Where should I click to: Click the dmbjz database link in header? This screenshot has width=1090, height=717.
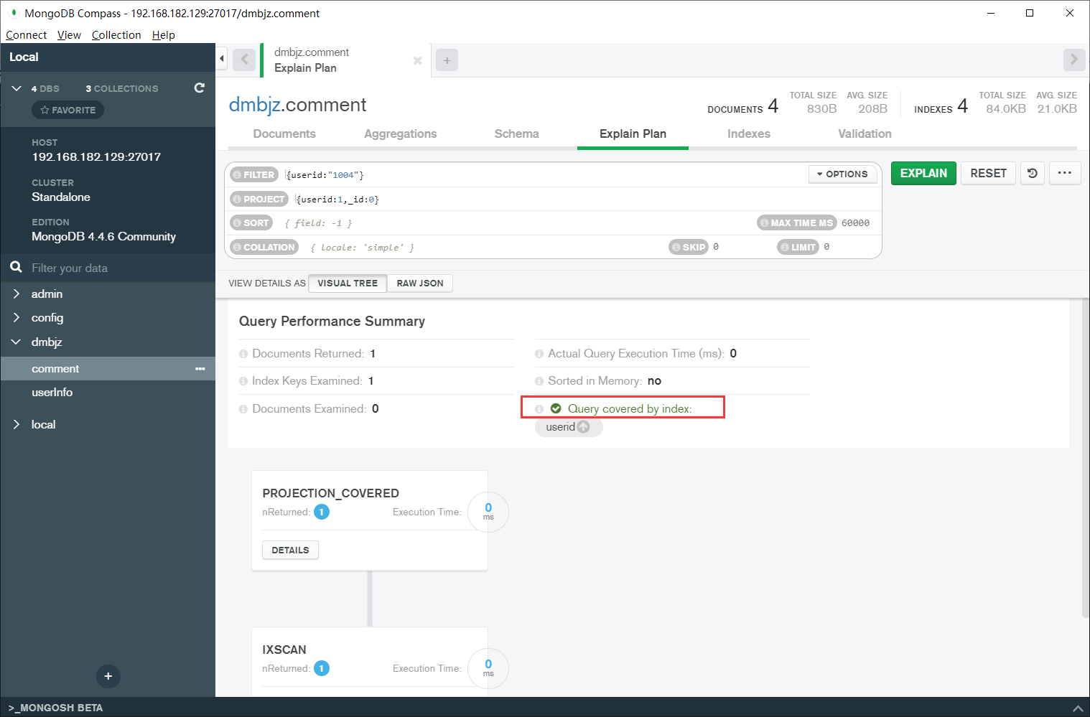click(254, 105)
